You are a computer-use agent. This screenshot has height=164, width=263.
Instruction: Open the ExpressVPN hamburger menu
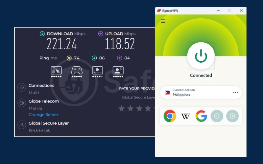point(163,21)
